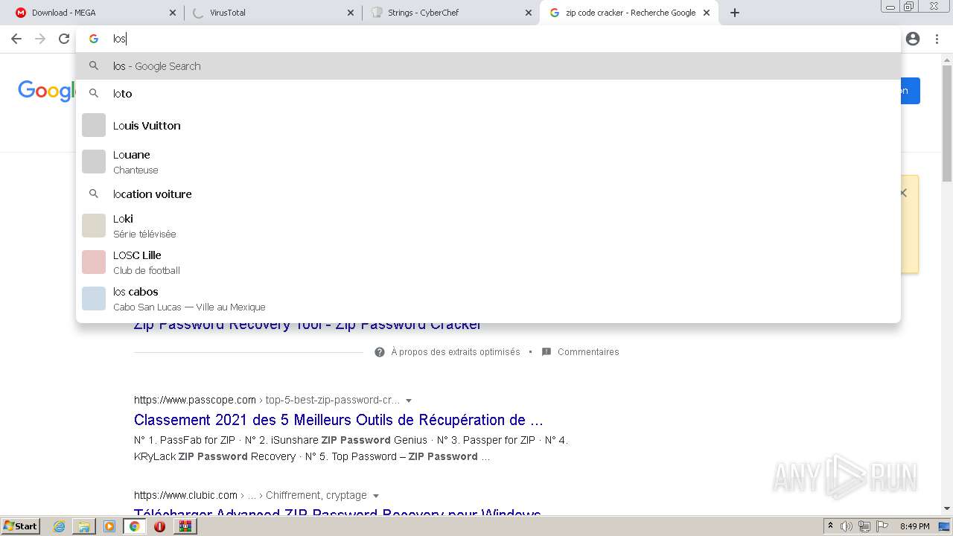Open the Chrome three-dot menu

pos(937,39)
